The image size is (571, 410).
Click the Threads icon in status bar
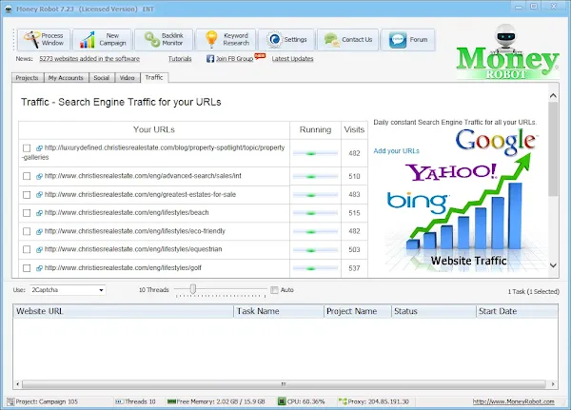(x=119, y=401)
